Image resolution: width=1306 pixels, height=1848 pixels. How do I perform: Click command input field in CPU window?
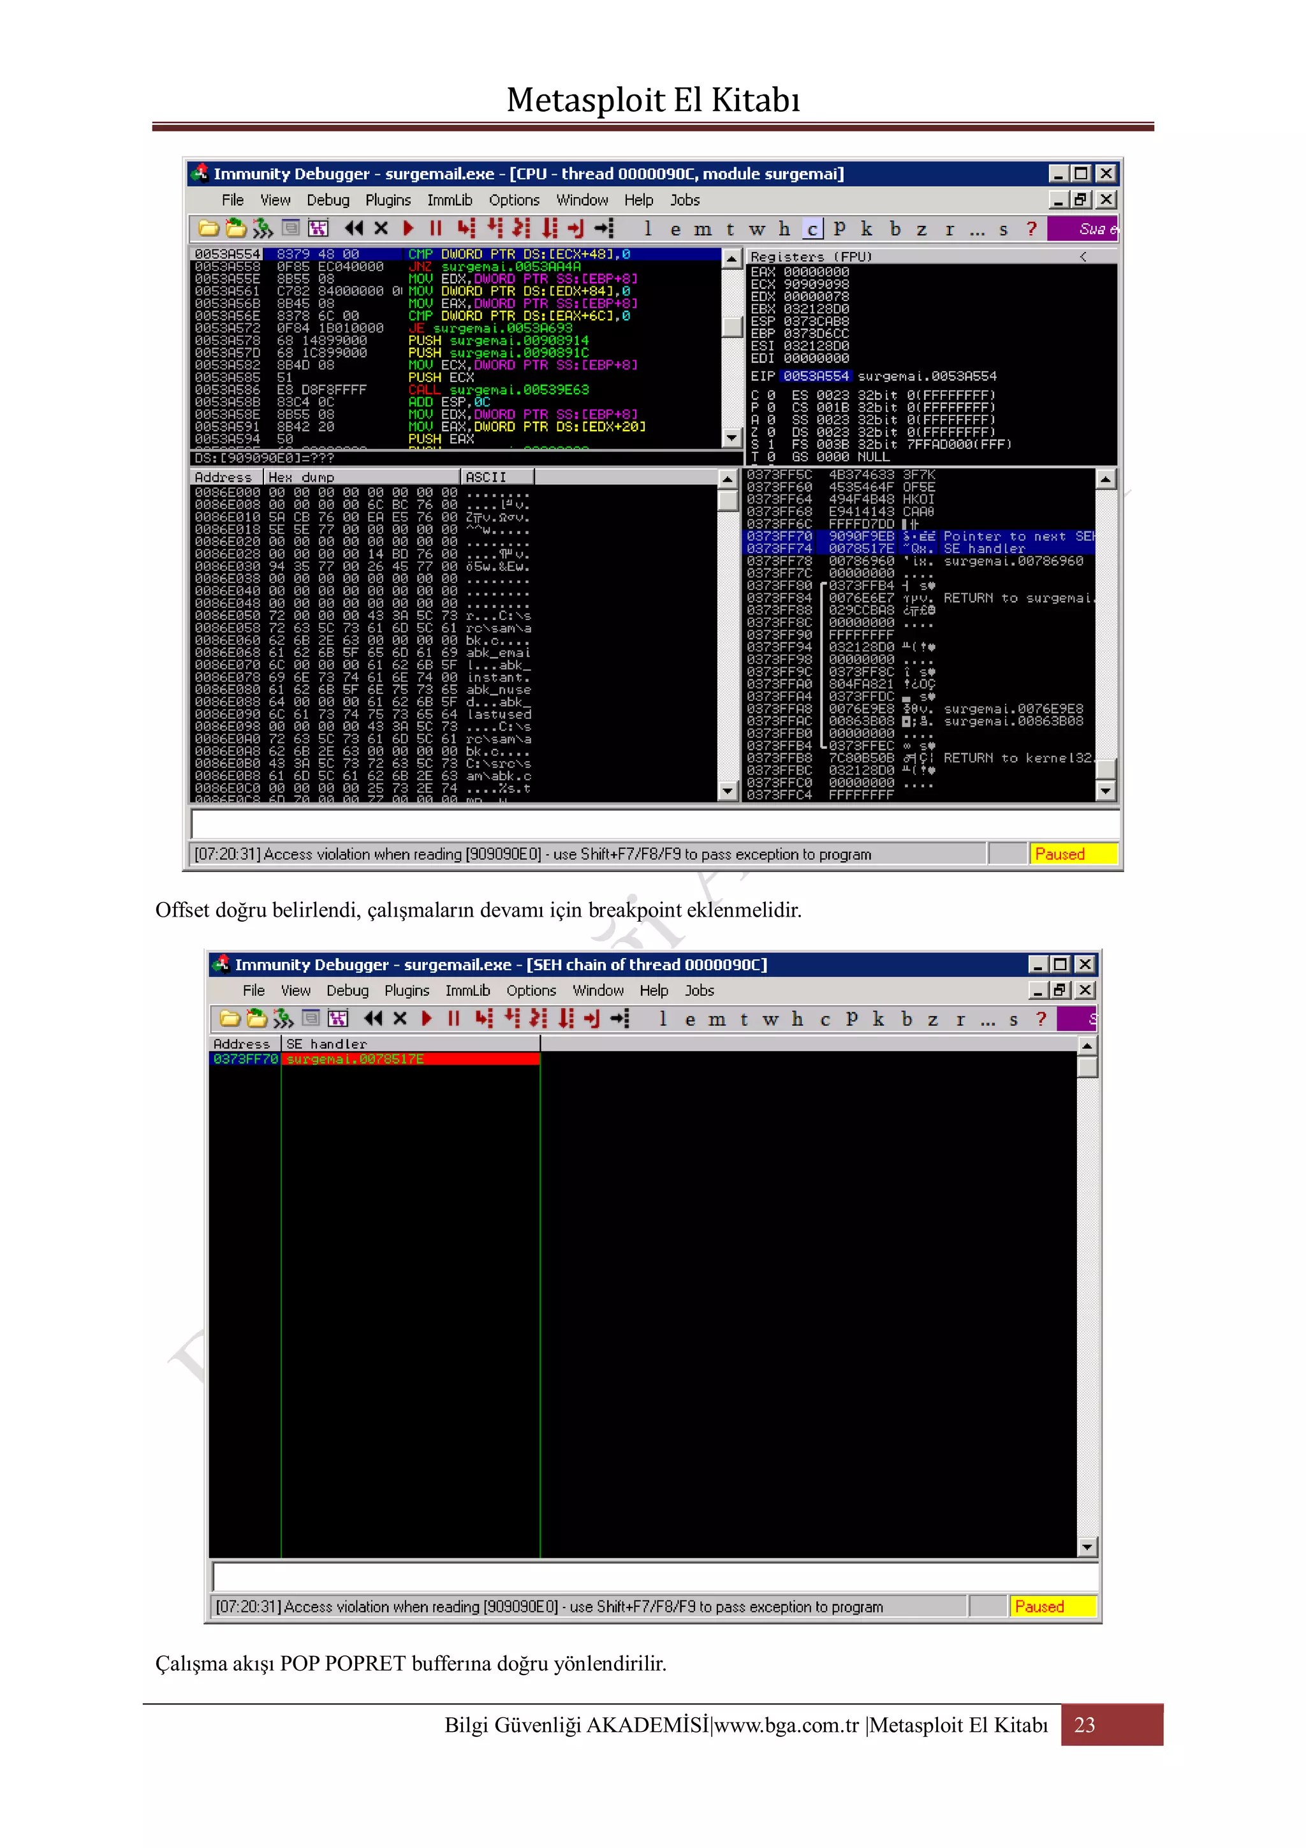[655, 824]
